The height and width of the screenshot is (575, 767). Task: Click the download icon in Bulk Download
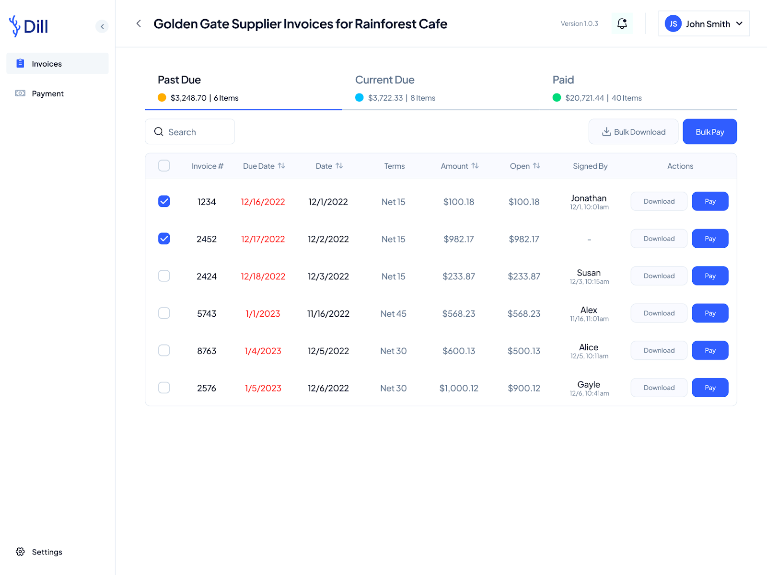(x=606, y=131)
